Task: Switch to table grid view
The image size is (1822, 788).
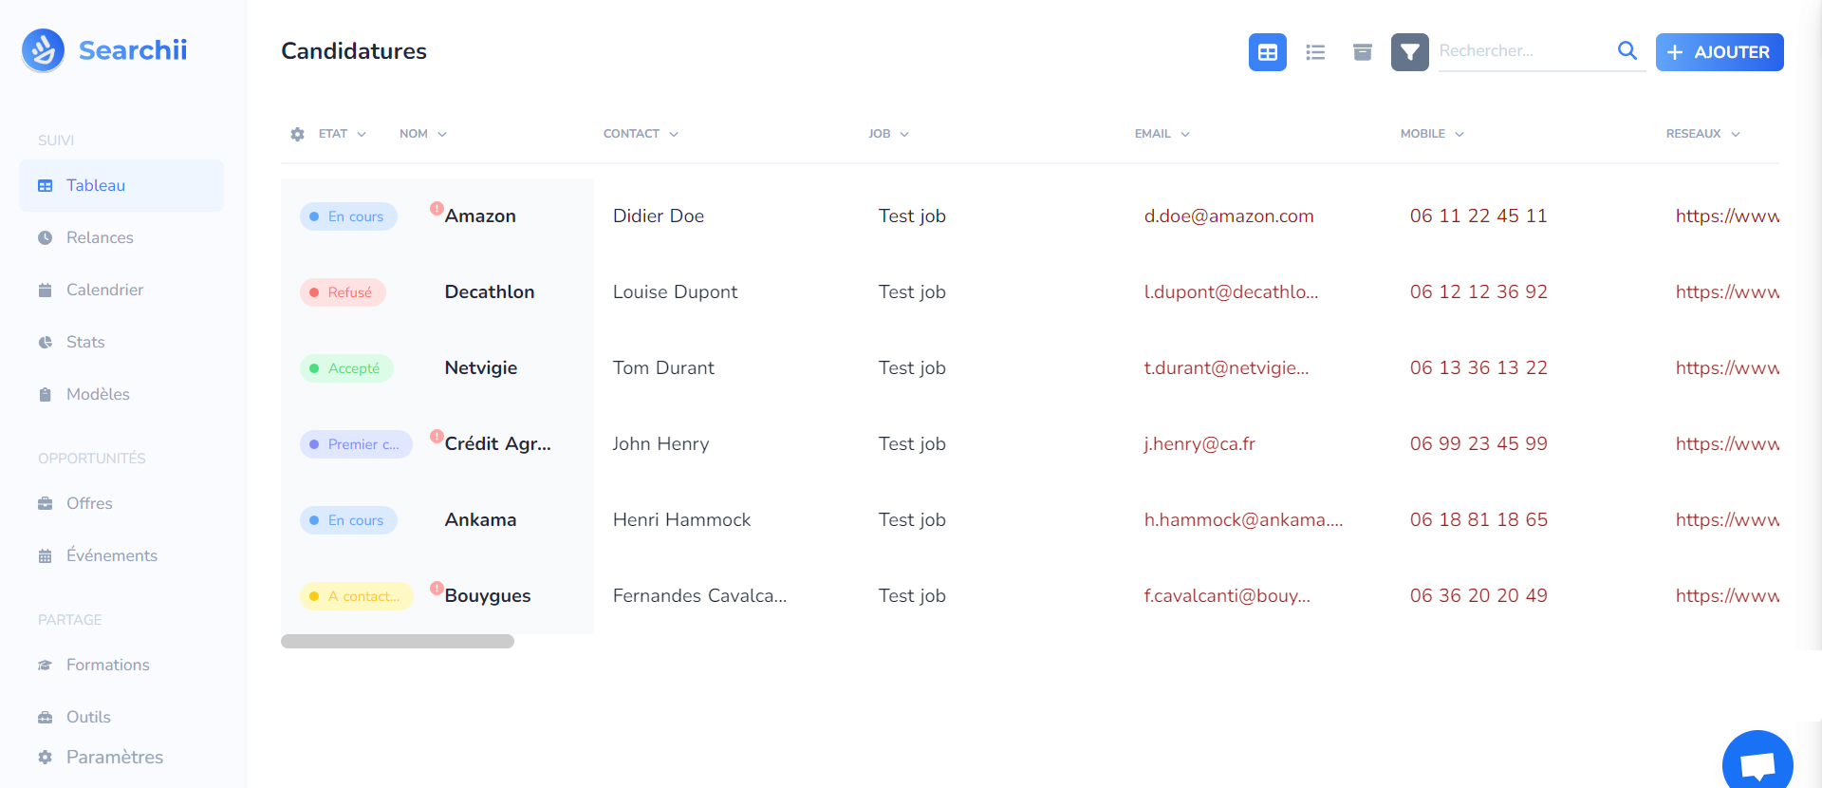Action: pyautogui.click(x=1268, y=52)
